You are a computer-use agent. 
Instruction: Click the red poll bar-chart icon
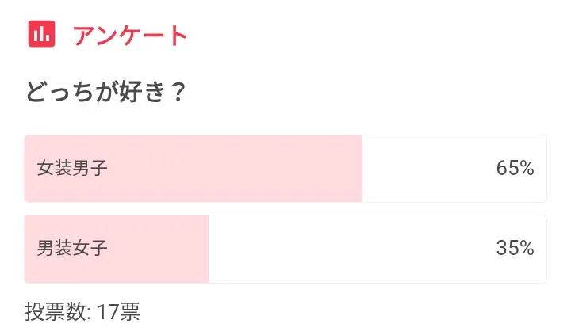coord(41,34)
